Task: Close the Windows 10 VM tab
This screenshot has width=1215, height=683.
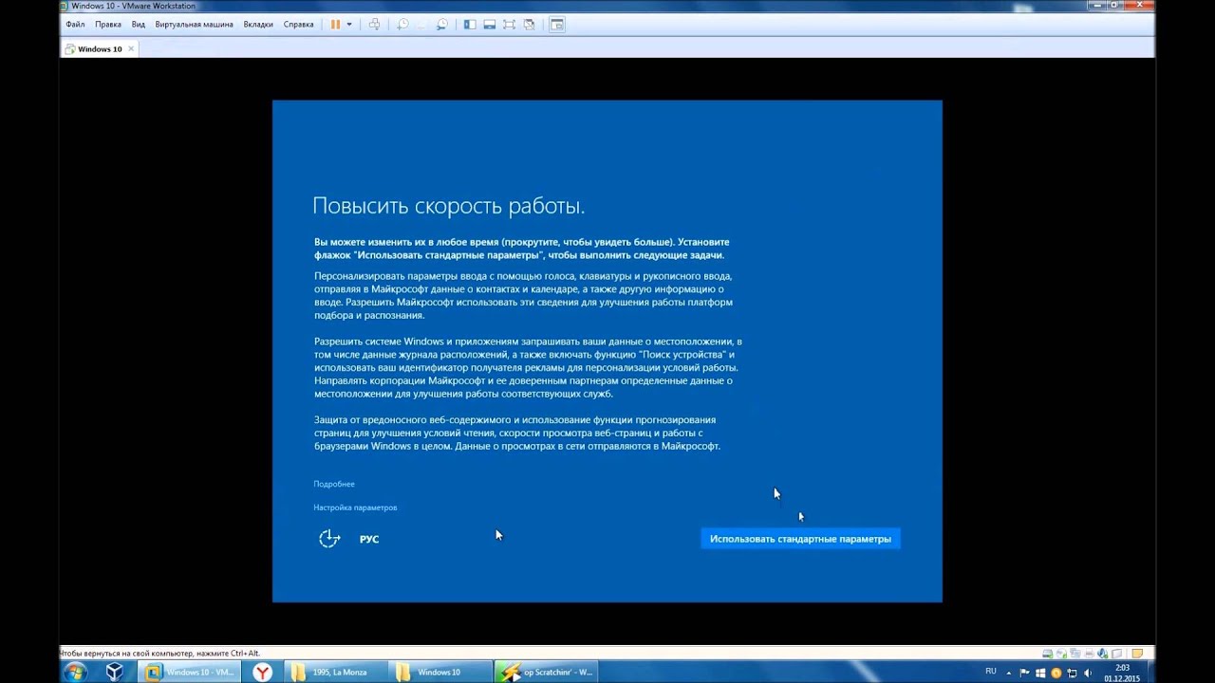Action: 131,48
